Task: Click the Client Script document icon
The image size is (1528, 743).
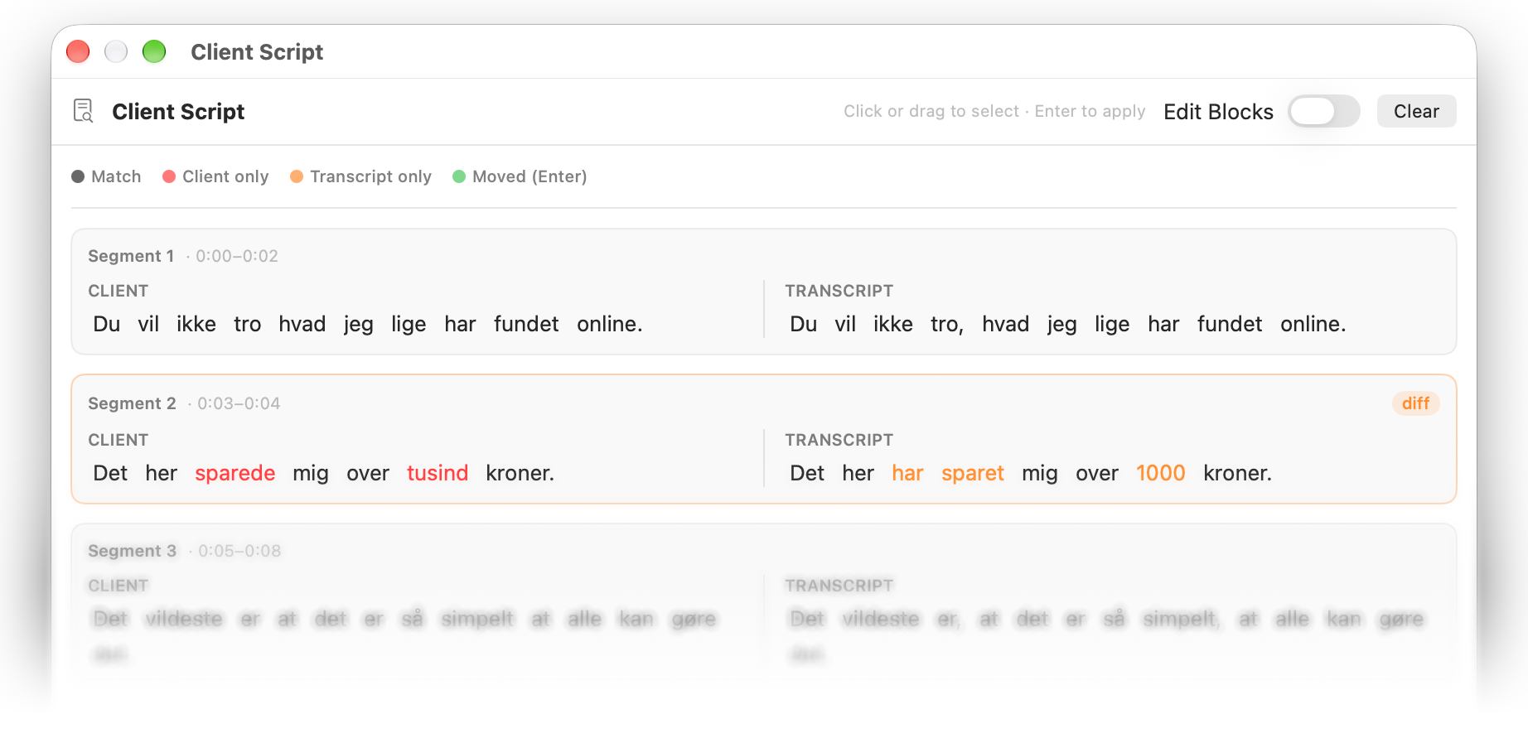Action: (x=84, y=111)
